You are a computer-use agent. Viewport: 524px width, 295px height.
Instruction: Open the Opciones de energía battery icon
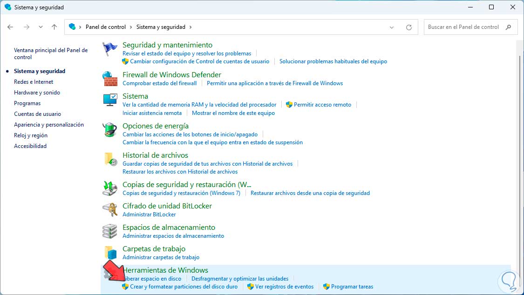(109, 130)
